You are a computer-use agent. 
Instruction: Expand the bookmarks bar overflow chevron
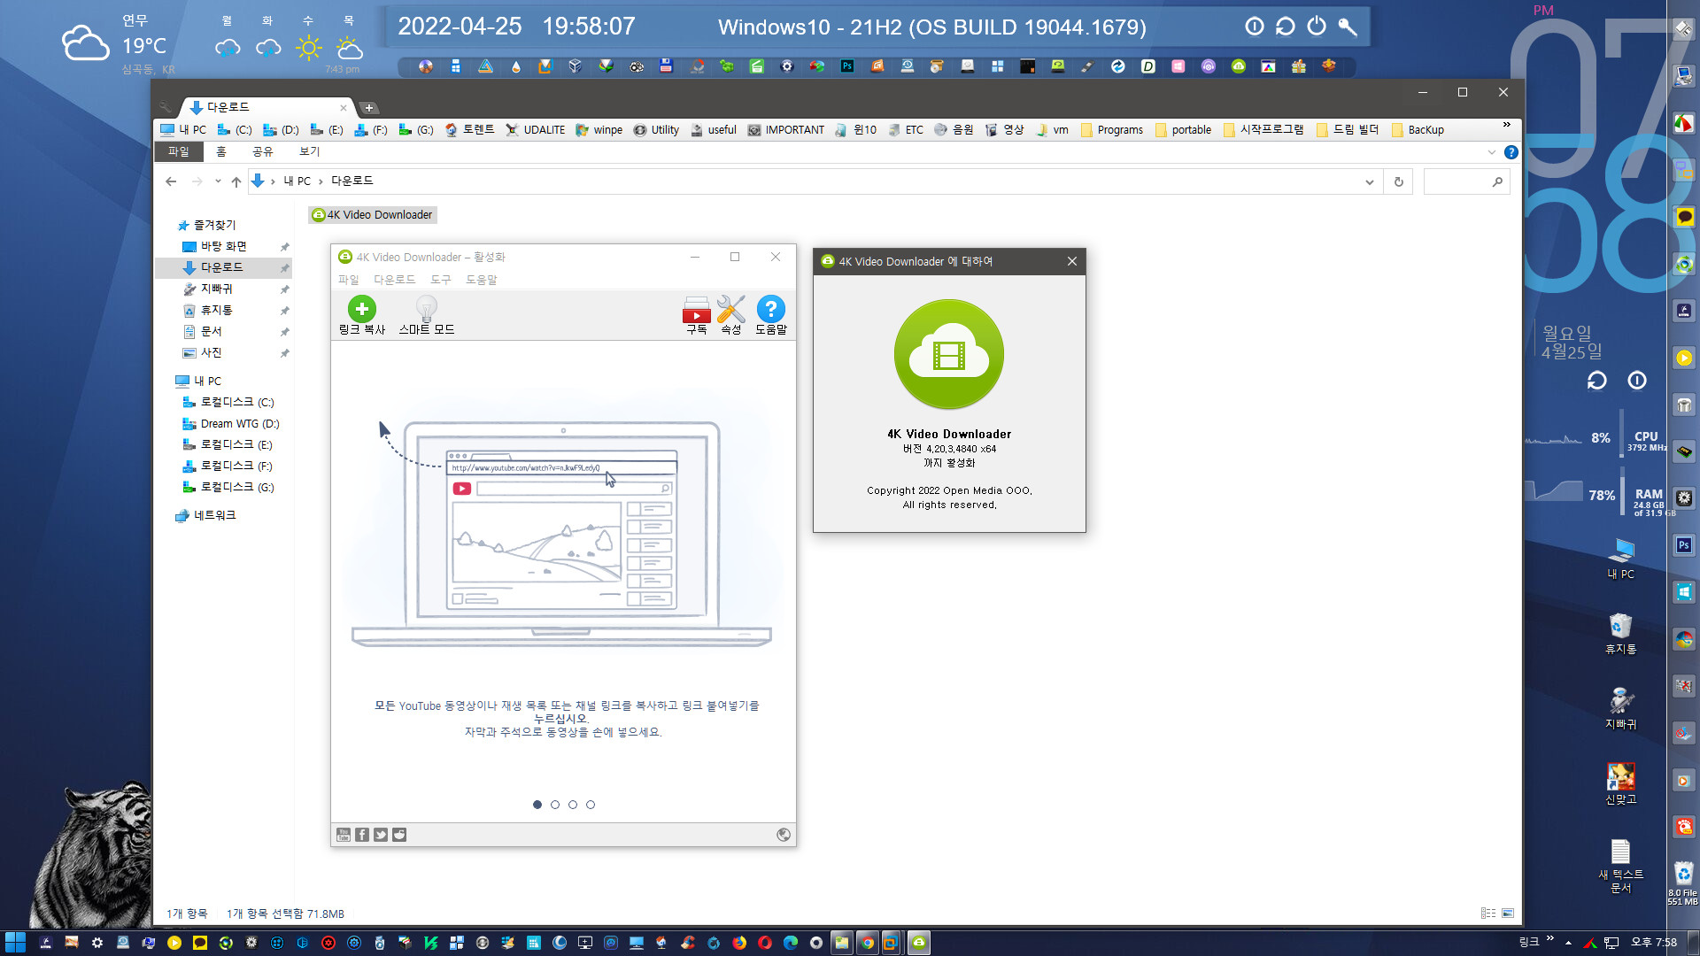coord(1507,125)
